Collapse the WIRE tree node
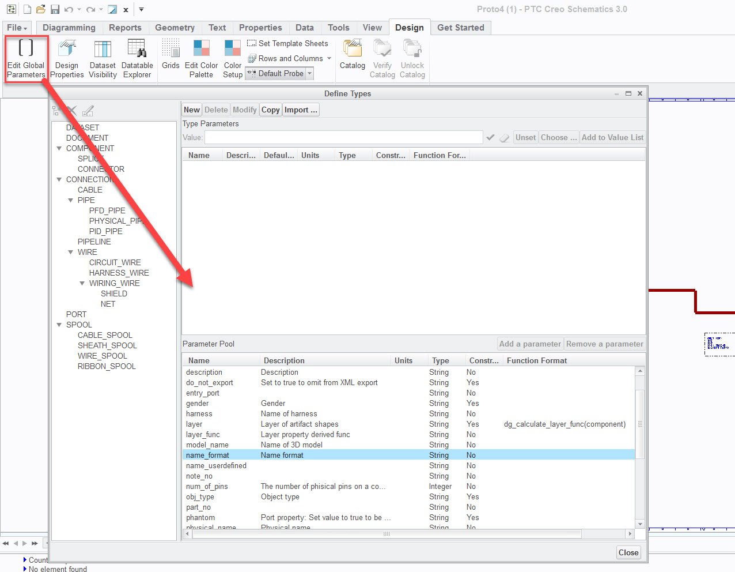Viewport: 735px width, 572px height. 71,252
